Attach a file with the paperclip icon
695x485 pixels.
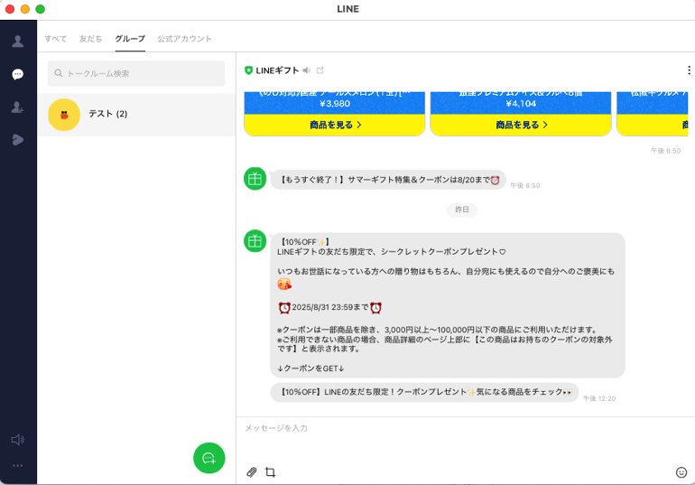pos(252,471)
